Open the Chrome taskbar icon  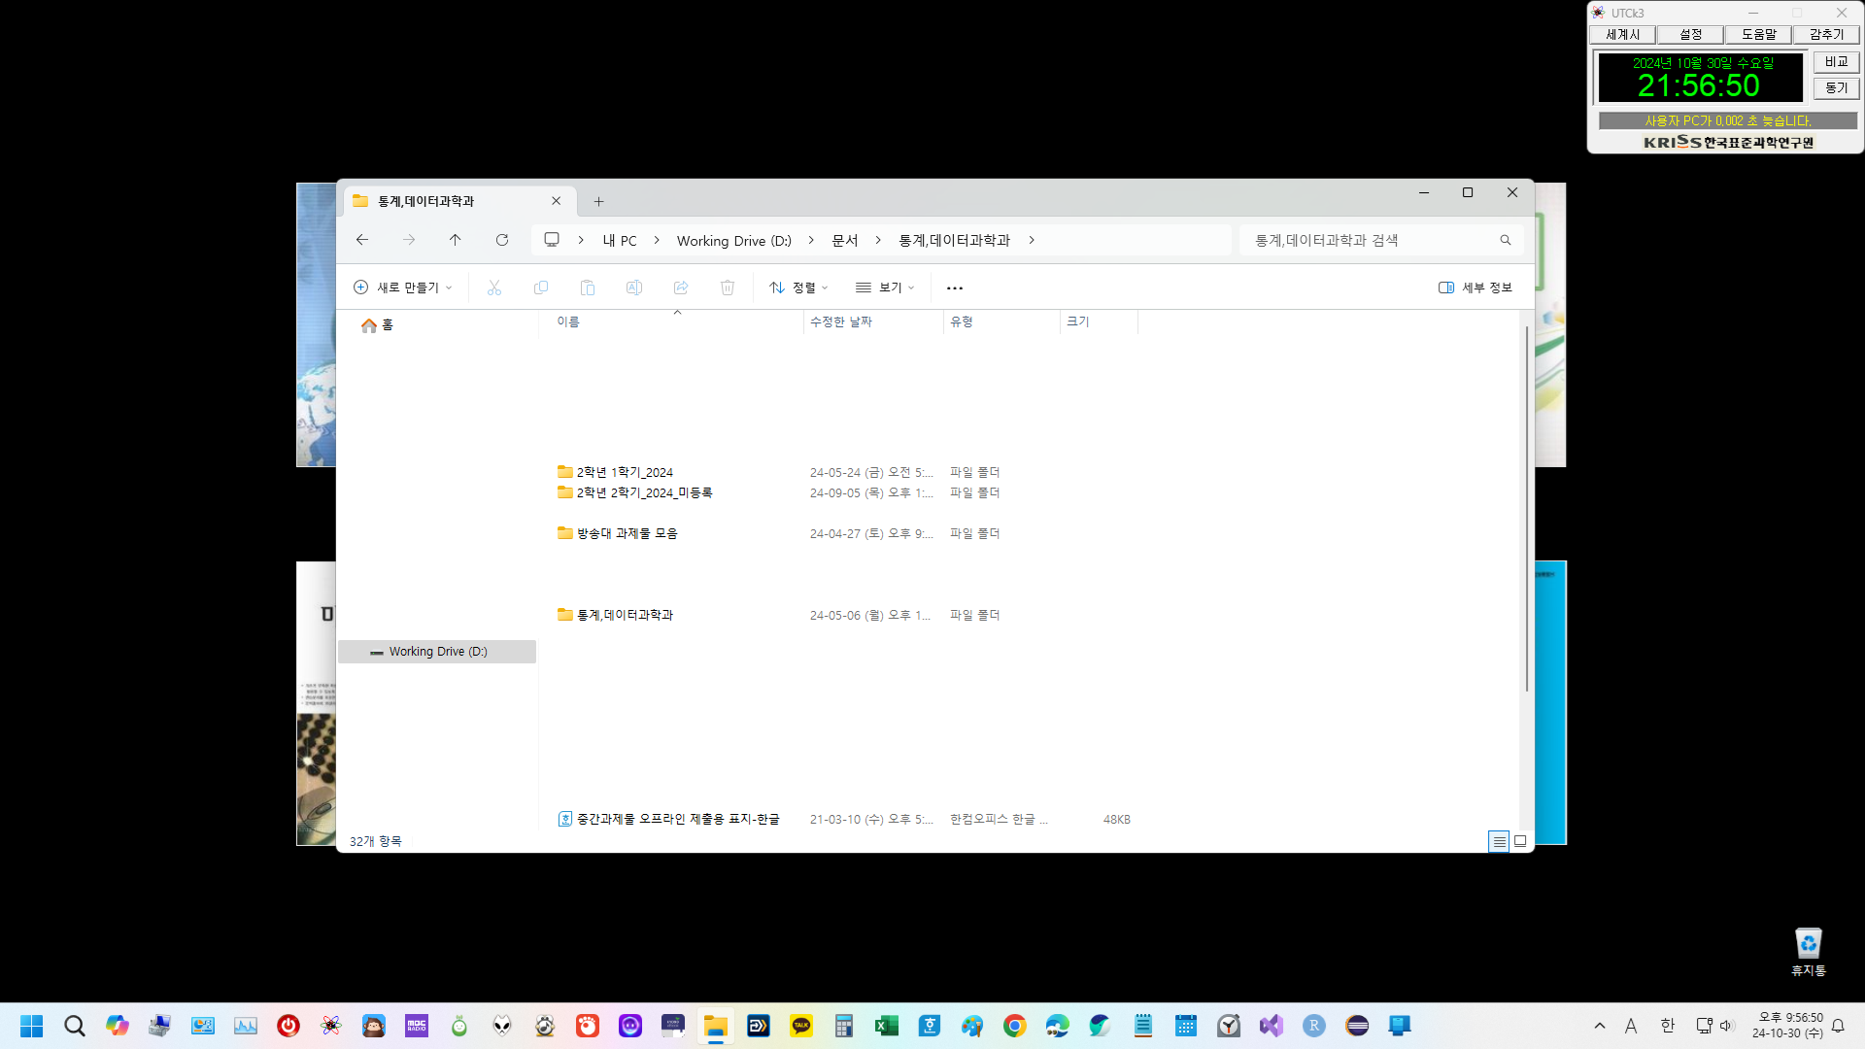(x=1015, y=1026)
